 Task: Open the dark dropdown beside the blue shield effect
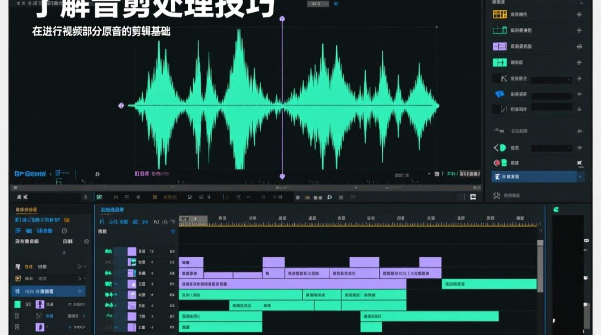coord(551,96)
